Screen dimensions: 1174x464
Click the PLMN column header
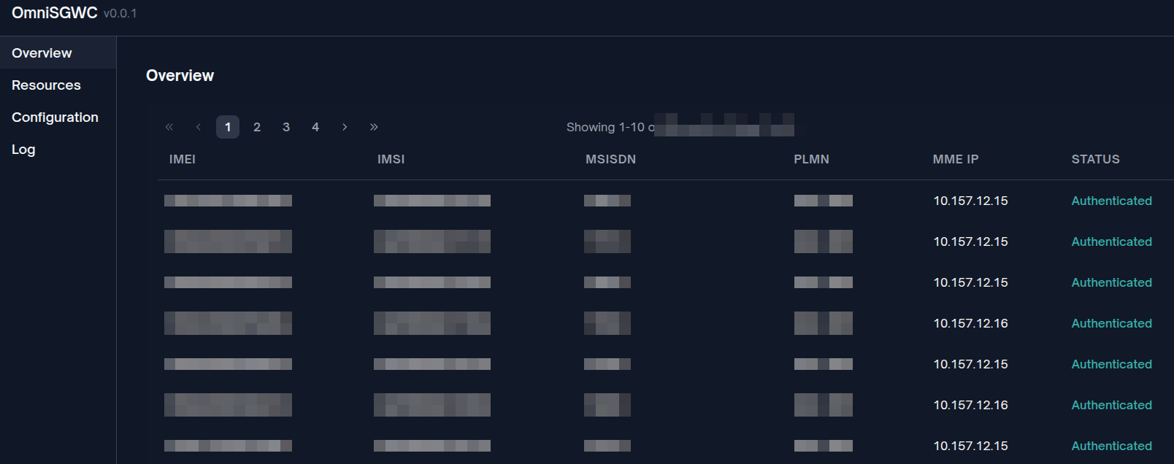pyautogui.click(x=811, y=159)
